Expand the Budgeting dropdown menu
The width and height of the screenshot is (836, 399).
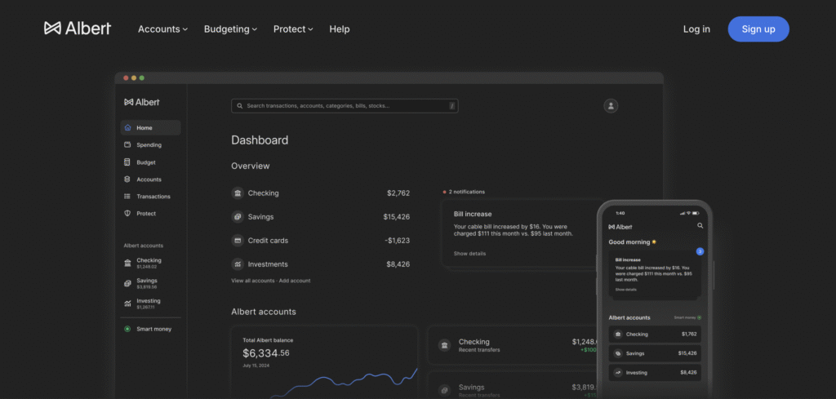(x=230, y=29)
